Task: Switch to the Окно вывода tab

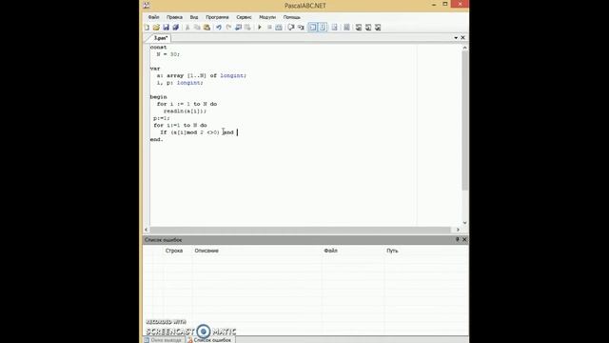Action: tap(163, 340)
